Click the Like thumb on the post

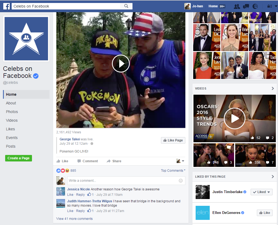(x=62, y=161)
